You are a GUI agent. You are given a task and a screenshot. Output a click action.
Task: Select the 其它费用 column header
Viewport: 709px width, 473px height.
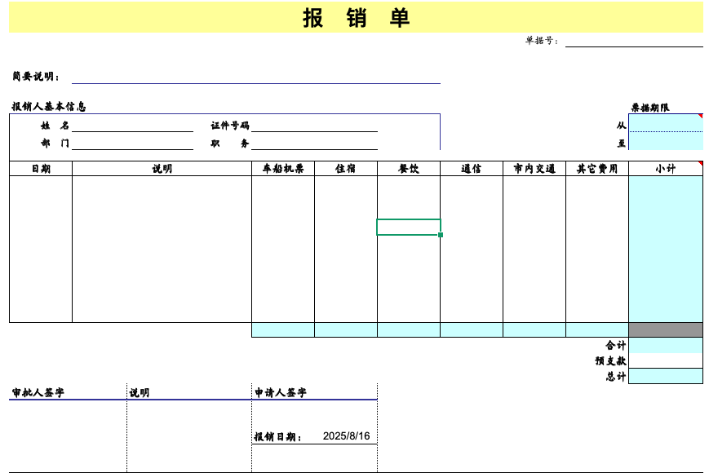[x=597, y=169]
